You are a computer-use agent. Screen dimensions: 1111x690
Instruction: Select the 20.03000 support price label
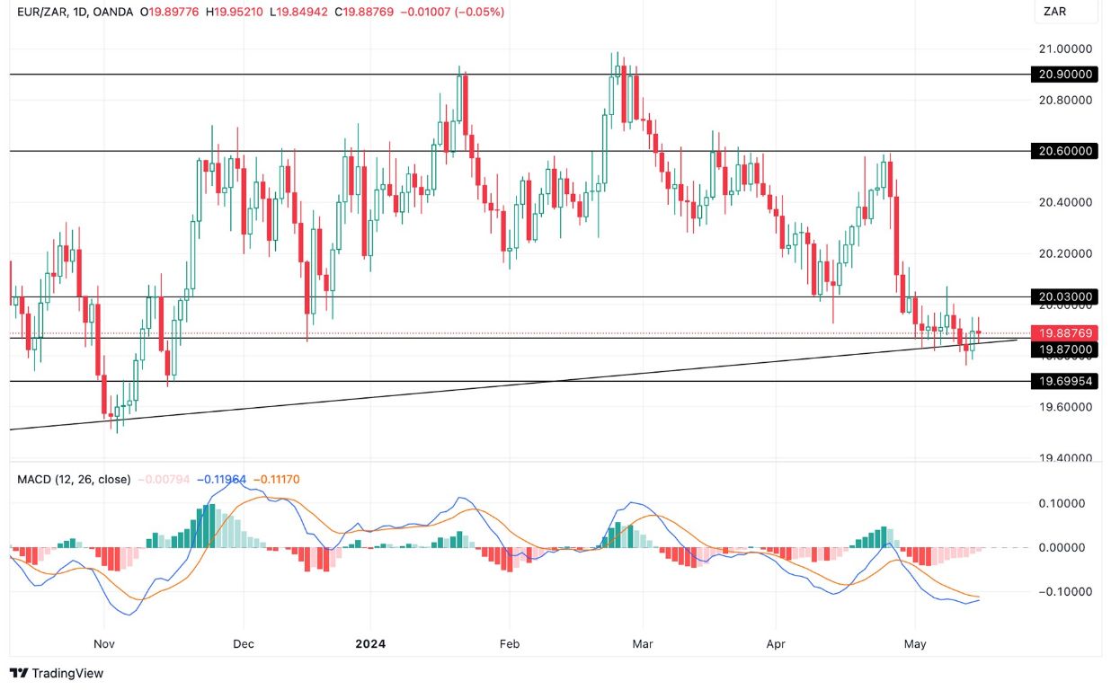pos(1066,296)
